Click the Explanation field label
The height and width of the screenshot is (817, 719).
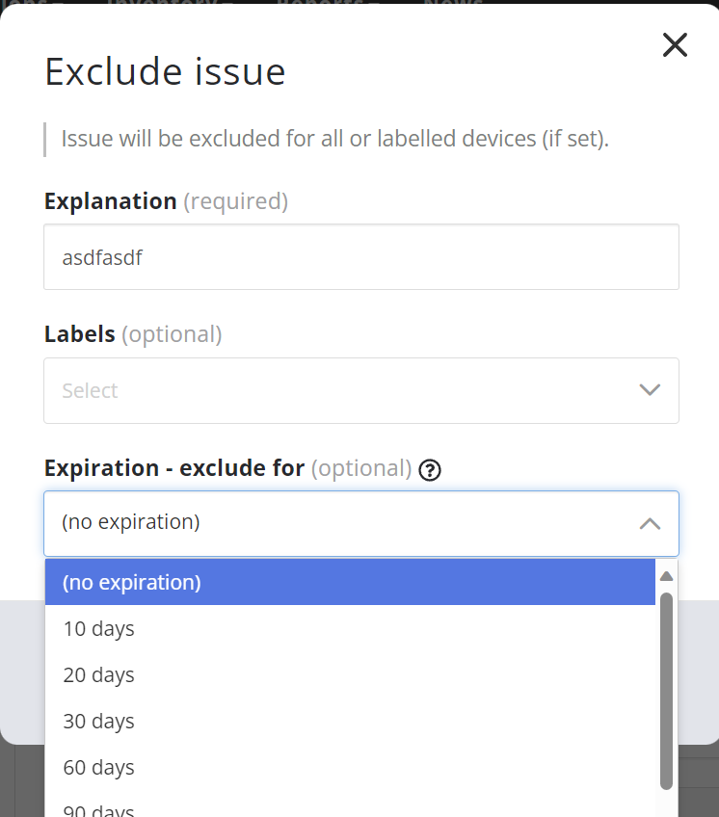111,201
